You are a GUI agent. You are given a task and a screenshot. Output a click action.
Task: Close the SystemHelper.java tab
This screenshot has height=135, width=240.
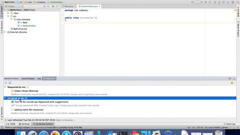[x=100, y=6]
